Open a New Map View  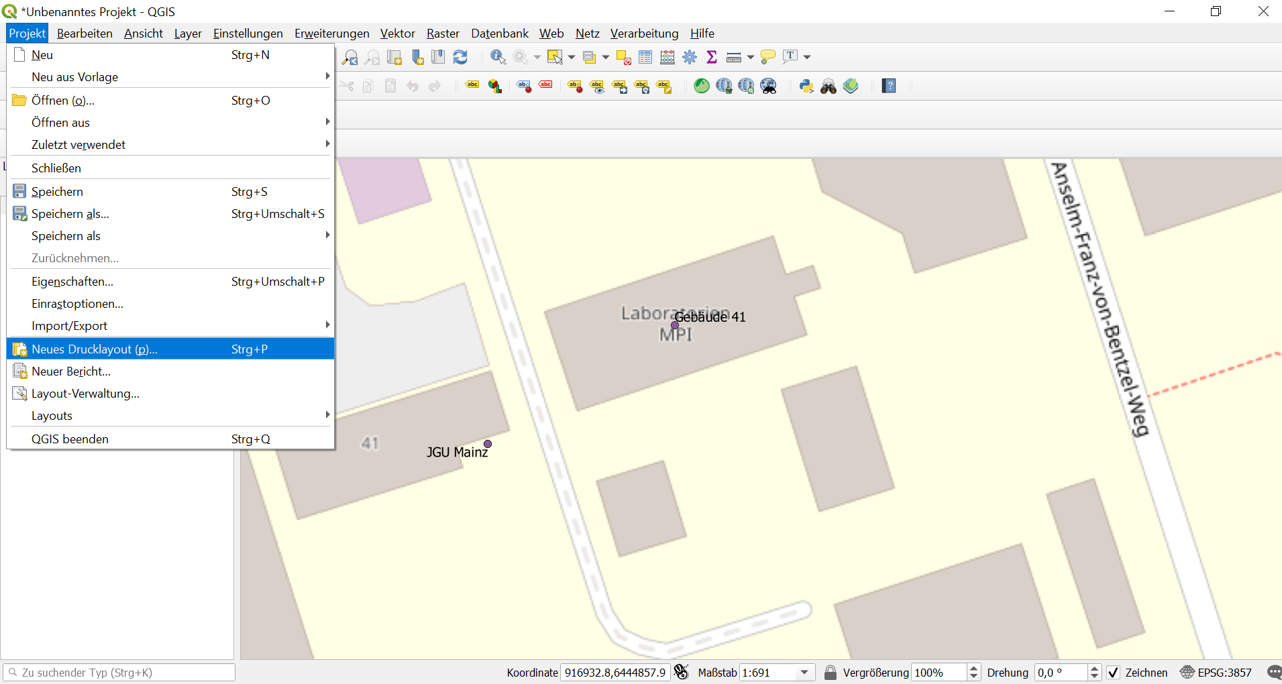[x=394, y=58]
